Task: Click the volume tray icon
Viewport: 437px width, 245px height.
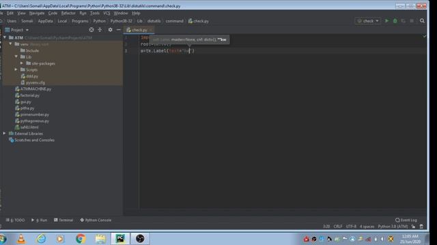Action: coord(382,239)
